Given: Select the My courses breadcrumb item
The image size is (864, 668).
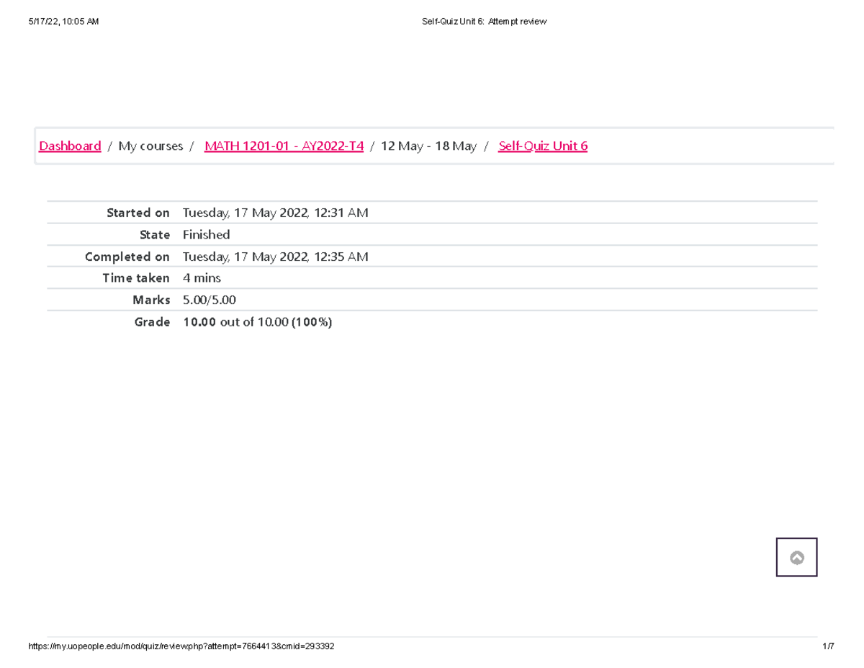Looking at the screenshot, I should point(150,146).
